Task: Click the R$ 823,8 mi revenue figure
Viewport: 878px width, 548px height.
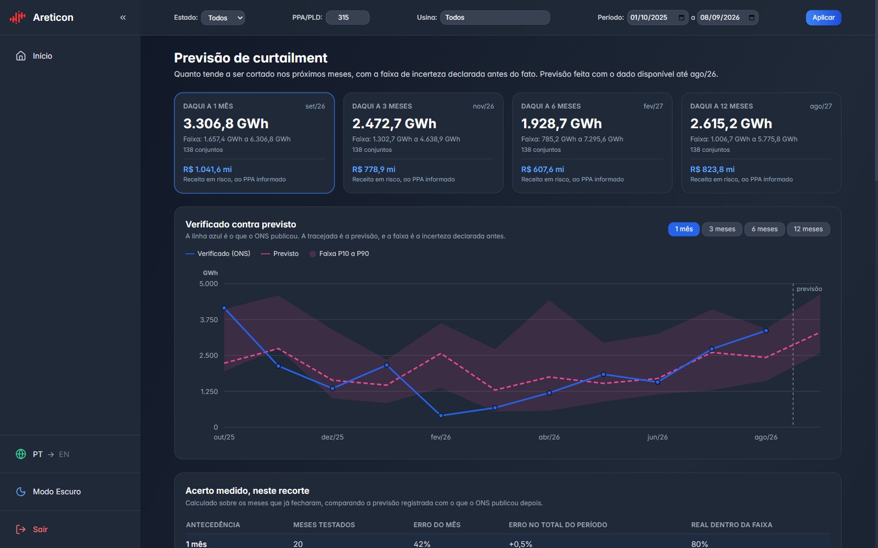Action: coord(712,169)
